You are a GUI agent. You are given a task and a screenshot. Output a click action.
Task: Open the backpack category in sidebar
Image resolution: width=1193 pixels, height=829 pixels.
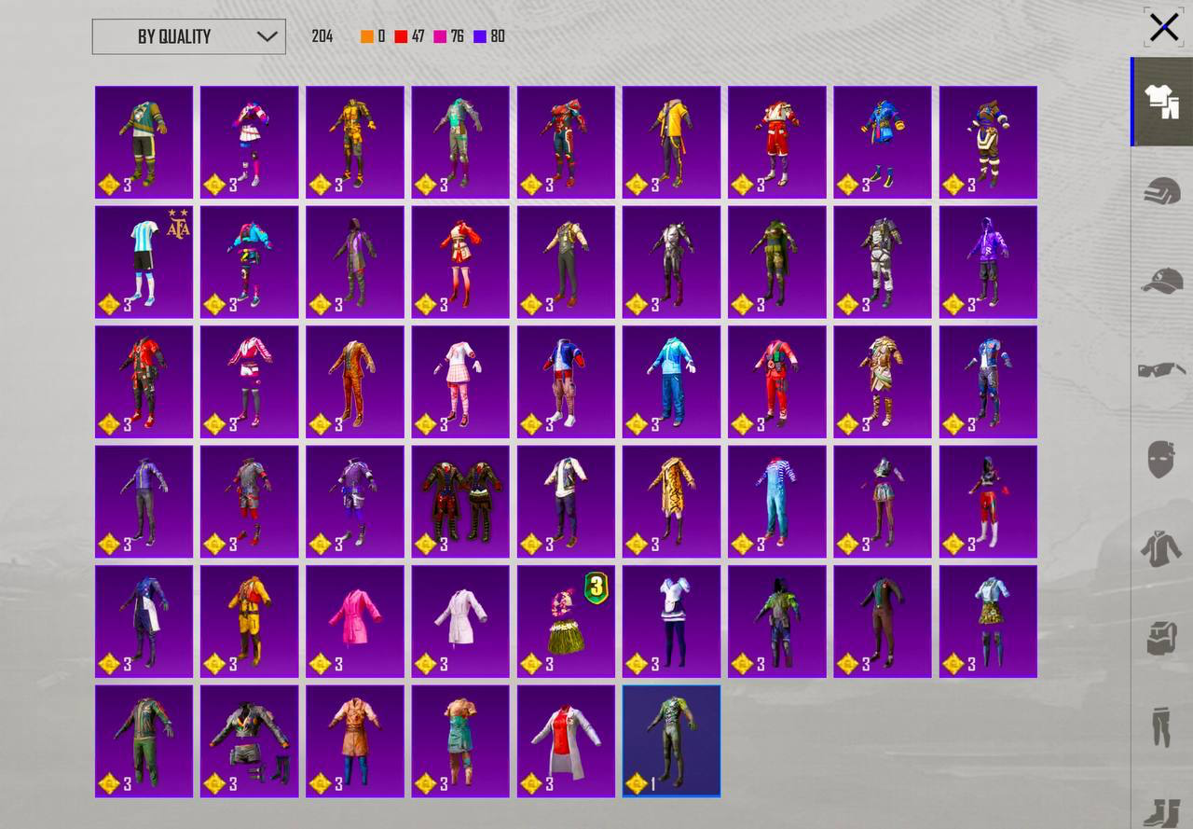1162,639
